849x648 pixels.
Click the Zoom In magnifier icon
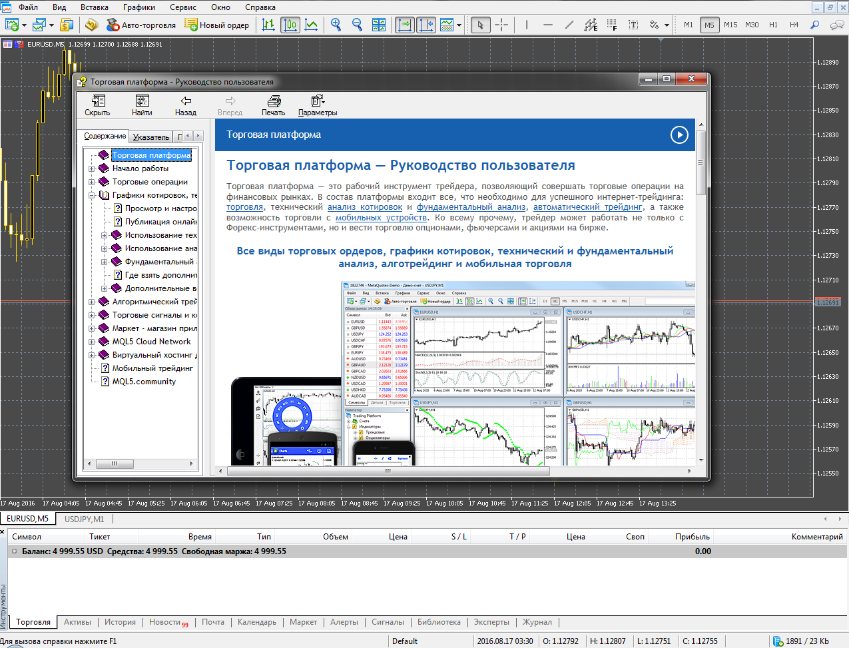pos(336,25)
